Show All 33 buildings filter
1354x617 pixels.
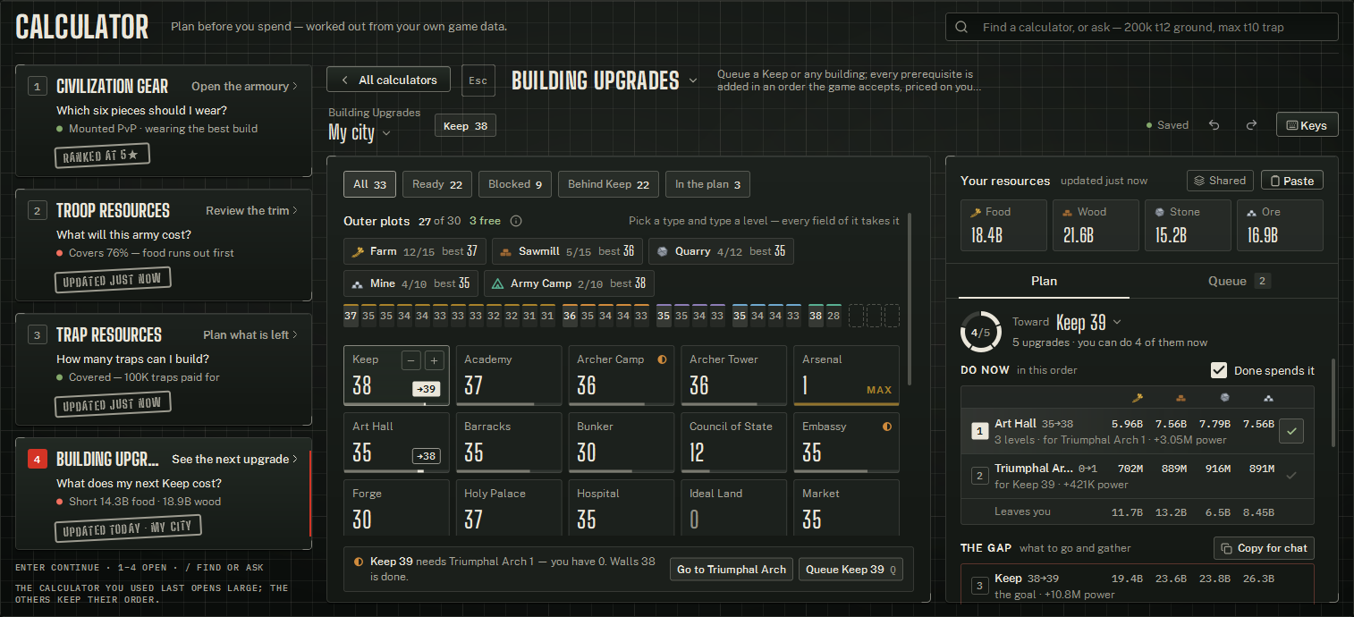pyautogui.click(x=369, y=184)
